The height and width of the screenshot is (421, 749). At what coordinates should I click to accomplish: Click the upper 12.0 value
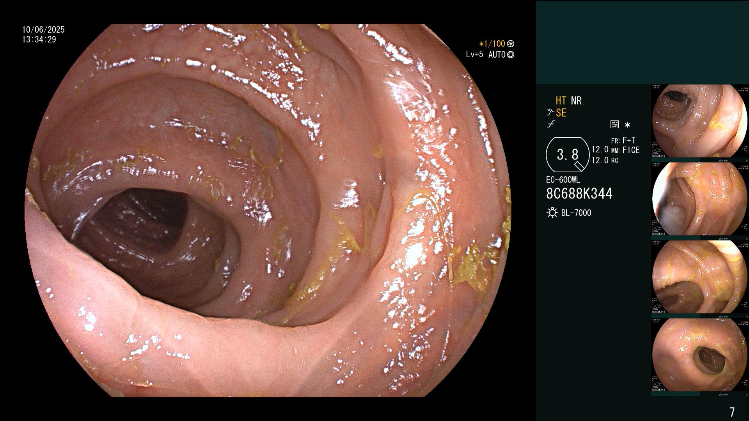click(600, 150)
